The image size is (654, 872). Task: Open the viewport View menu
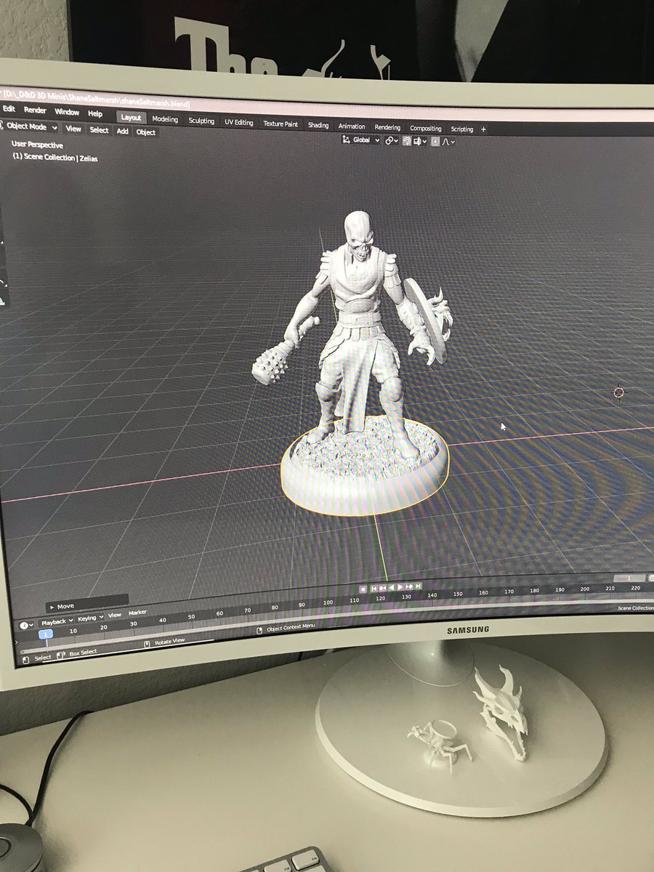point(73,129)
